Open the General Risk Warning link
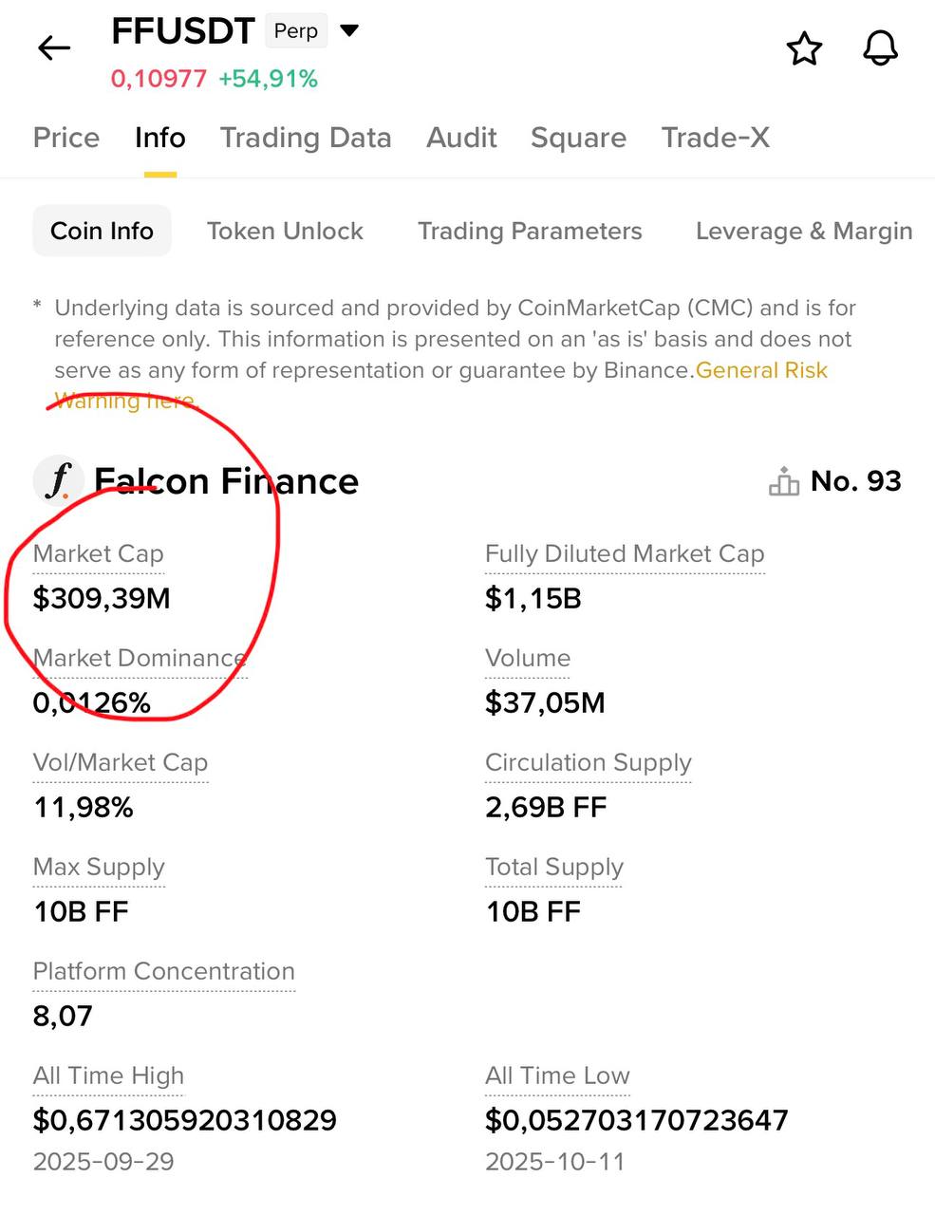Image resolution: width=935 pixels, height=1215 pixels. (761, 370)
